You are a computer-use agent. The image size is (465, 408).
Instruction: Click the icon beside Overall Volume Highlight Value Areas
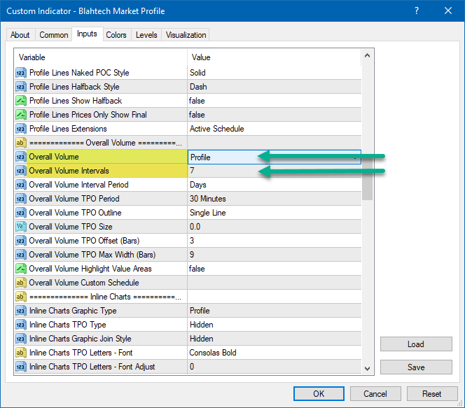click(20, 269)
